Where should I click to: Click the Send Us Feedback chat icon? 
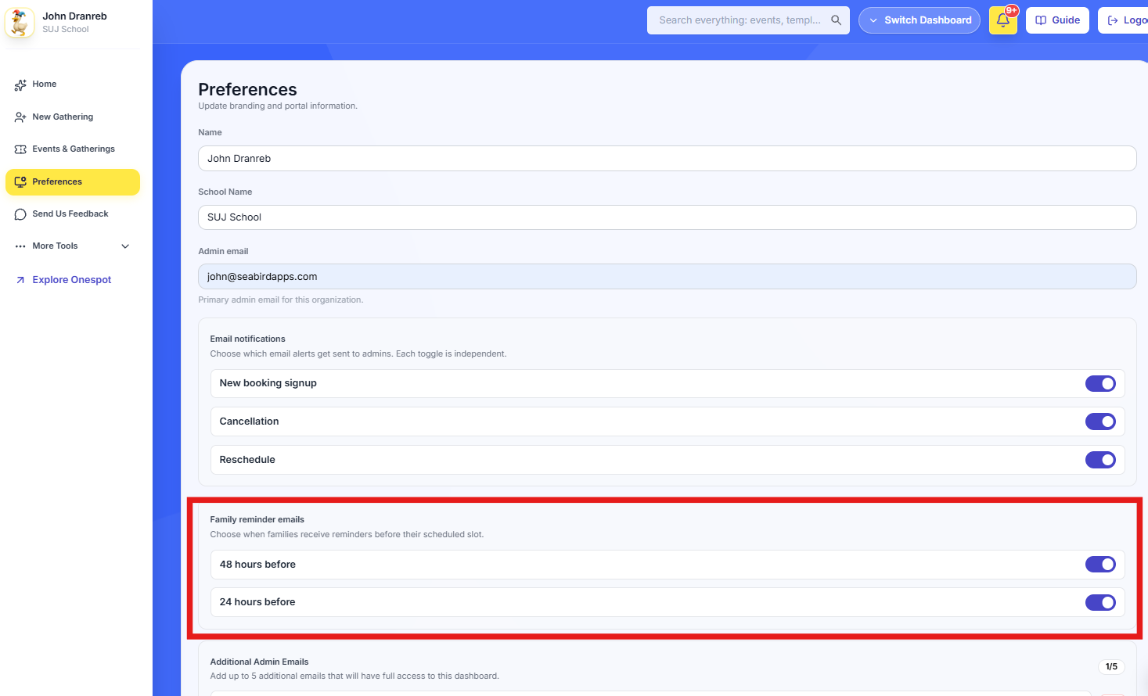[x=20, y=214]
